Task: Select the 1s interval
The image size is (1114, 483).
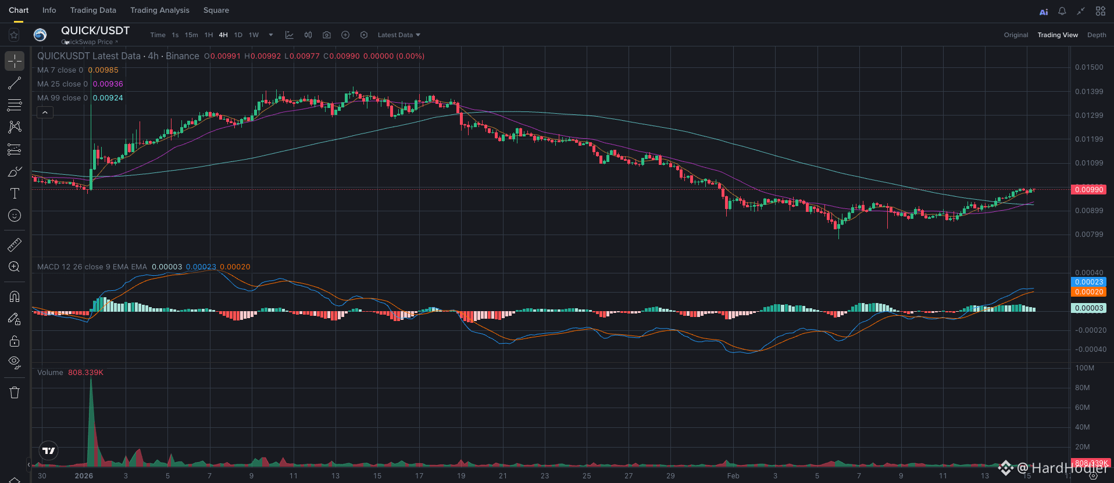Action: point(175,35)
